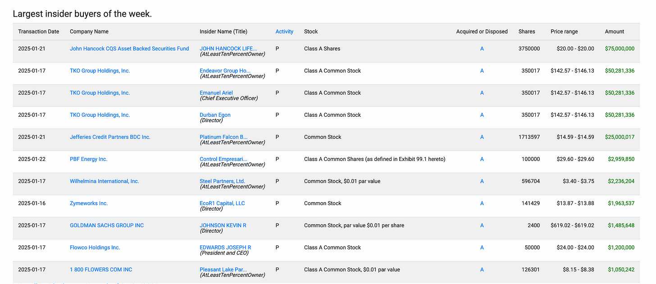Open EcoR1 Capital, LLC insider link

(222, 203)
